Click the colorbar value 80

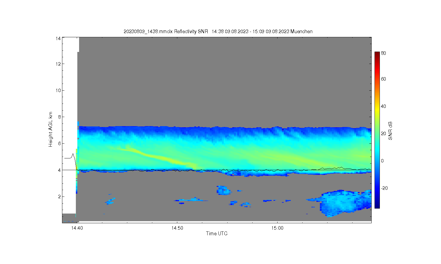[x=383, y=53]
